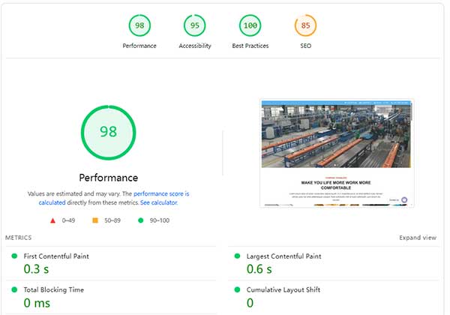Open the page screenshot thumbnail
Viewport: 450px width, 315px height.
[337, 153]
